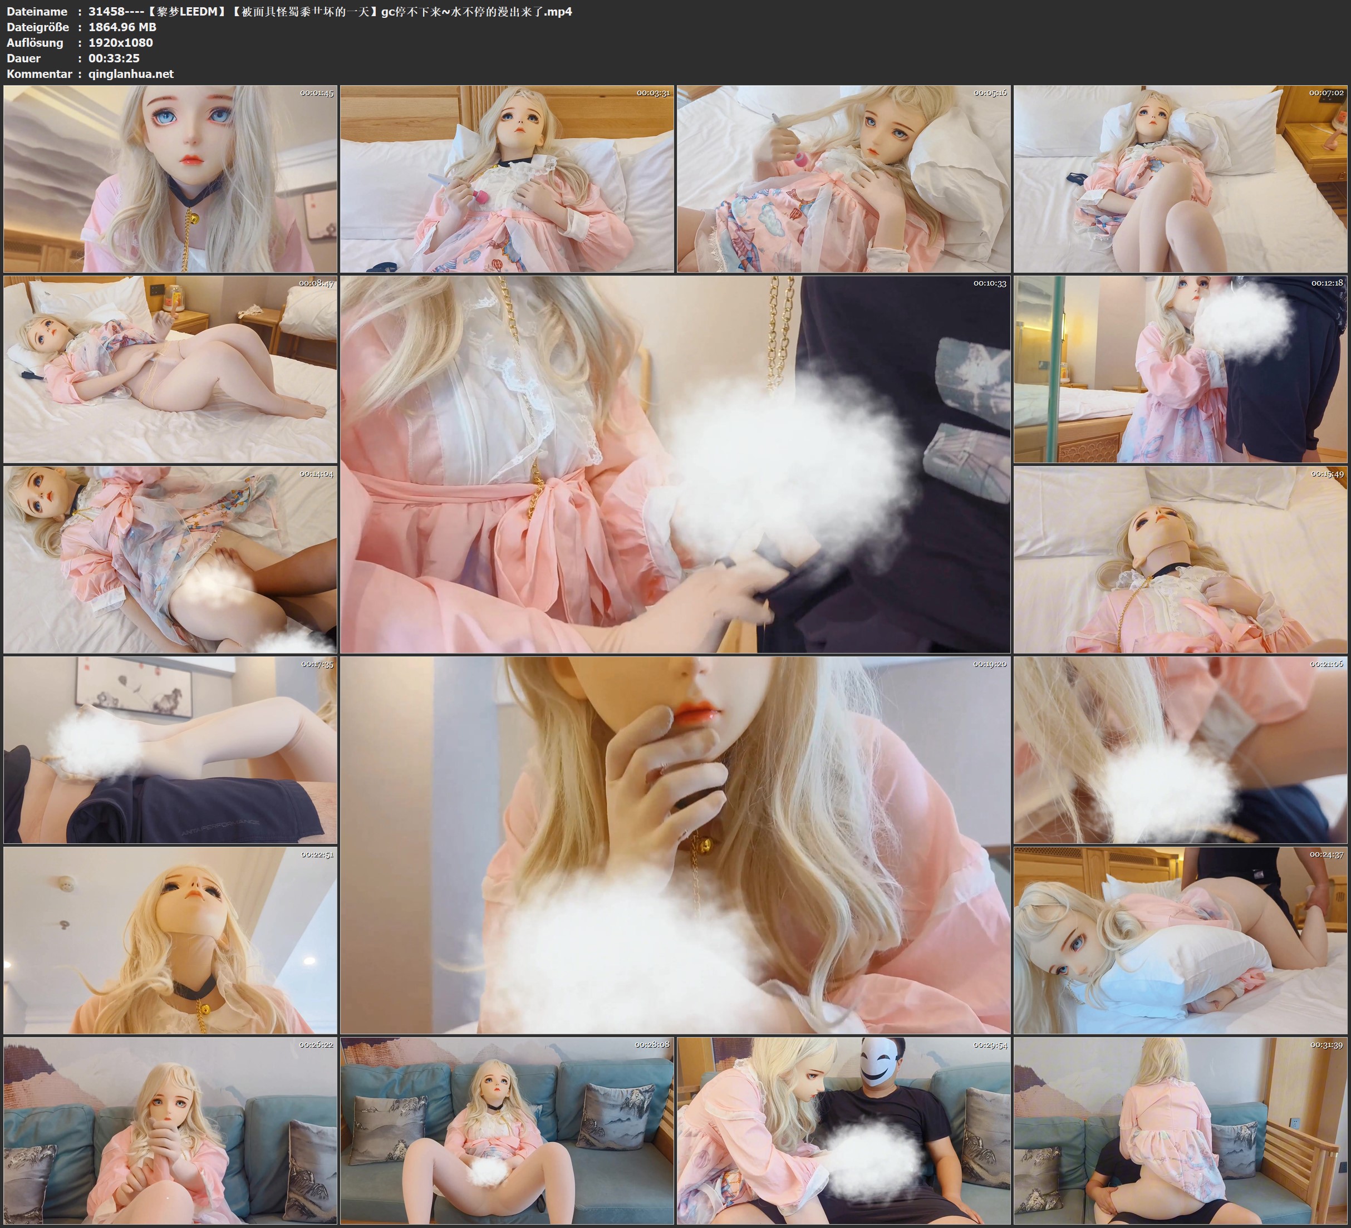Select the thumbnail labeled 00:08:47
This screenshot has height=1228, width=1351.
pos(170,369)
